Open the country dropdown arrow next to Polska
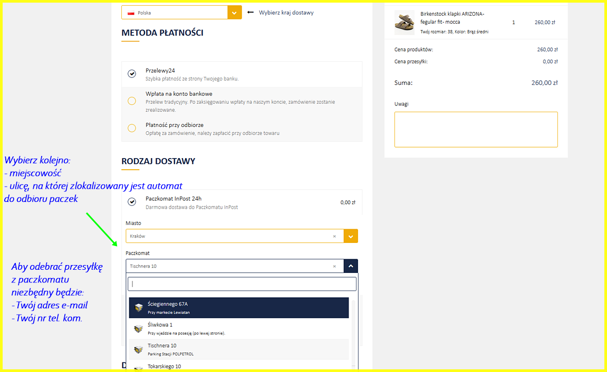607x372 pixels. click(235, 12)
